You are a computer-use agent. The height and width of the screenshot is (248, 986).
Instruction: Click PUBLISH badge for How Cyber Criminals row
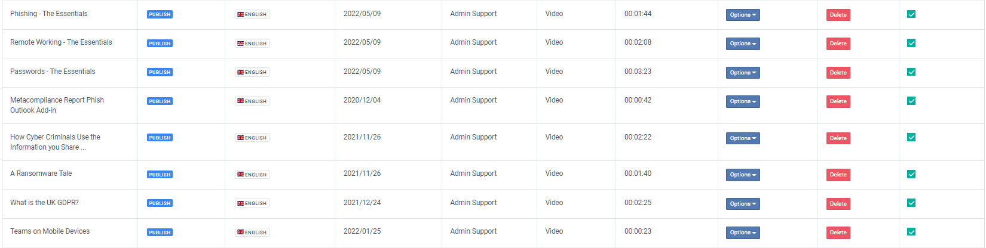tap(160, 138)
